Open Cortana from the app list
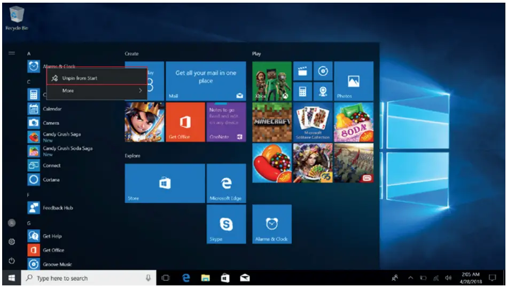The image size is (507, 287). click(51, 180)
